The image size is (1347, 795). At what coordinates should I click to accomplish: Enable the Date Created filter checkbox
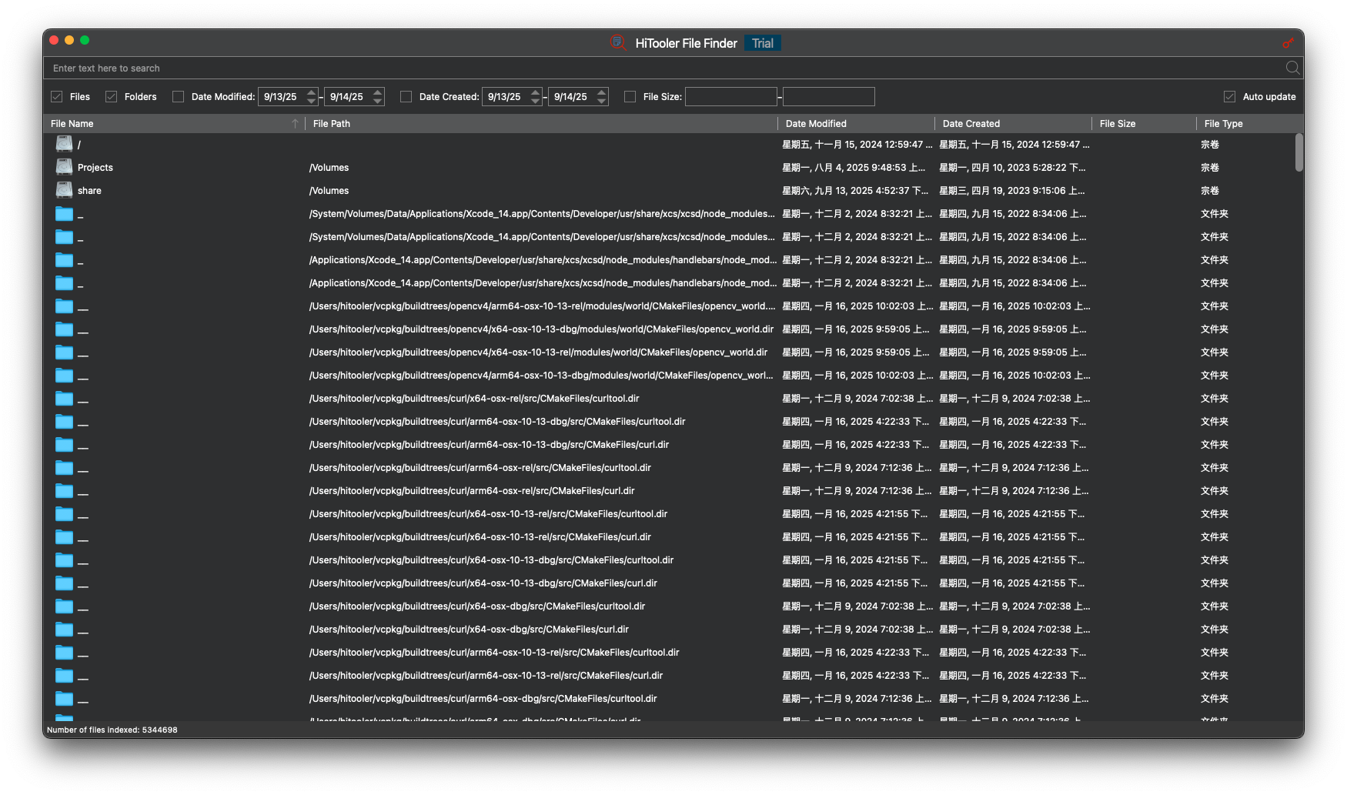click(x=406, y=96)
